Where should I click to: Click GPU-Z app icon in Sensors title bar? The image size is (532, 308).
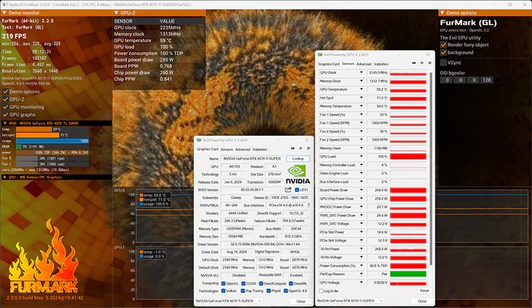tap(320, 55)
